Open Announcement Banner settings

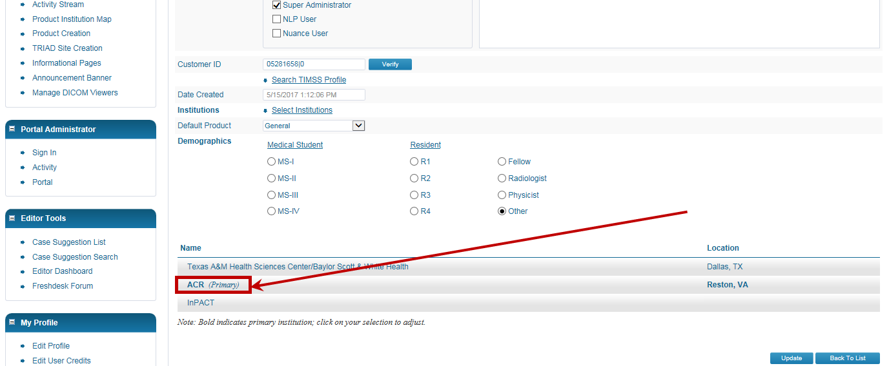72,78
